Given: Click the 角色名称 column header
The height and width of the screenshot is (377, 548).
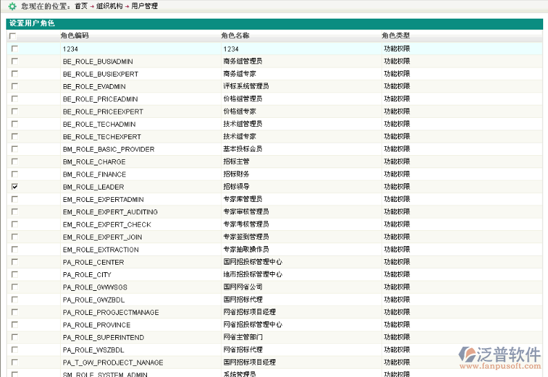Looking at the screenshot, I should click(x=235, y=36).
